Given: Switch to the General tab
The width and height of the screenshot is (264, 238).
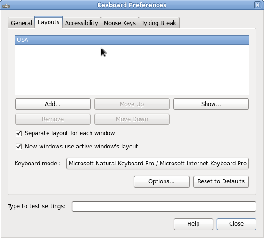Looking at the screenshot, I should tap(21, 23).
